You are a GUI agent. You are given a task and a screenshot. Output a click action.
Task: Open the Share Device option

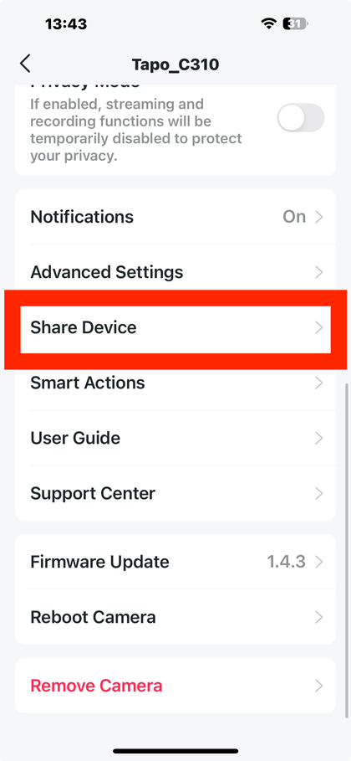pyautogui.click(x=175, y=329)
